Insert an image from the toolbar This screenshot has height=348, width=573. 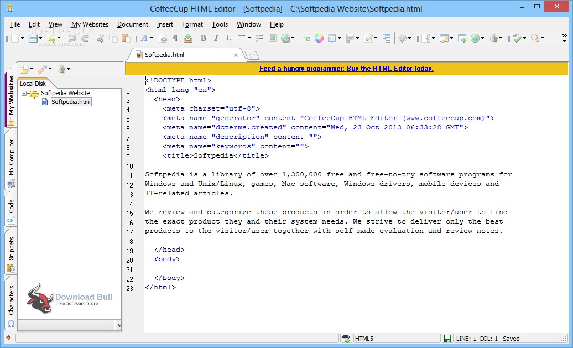click(x=272, y=38)
